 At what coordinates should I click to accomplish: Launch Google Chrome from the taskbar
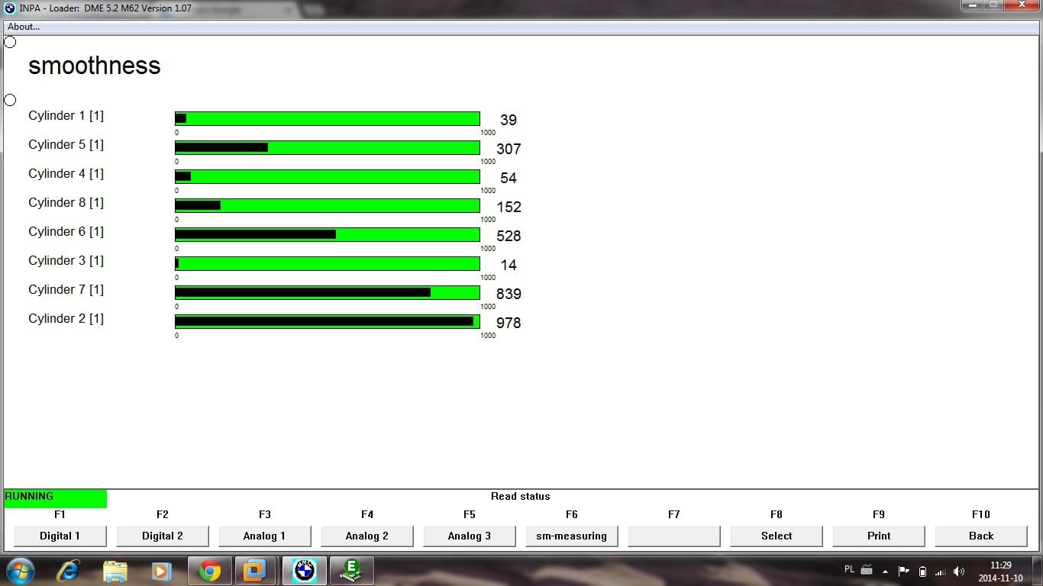point(209,571)
